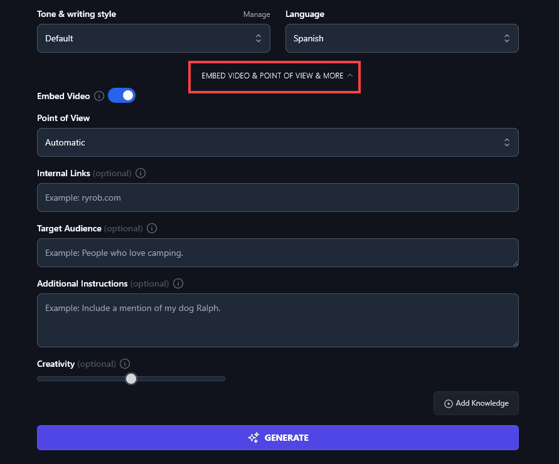Screen dimensions: 559x464
Task: Click into the Target Audience text box
Action: coord(277,253)
